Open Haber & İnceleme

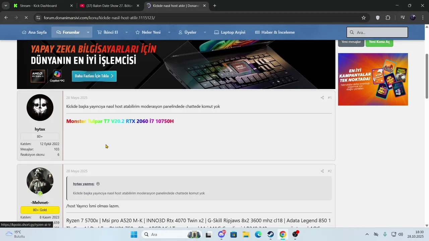point(275,32)
